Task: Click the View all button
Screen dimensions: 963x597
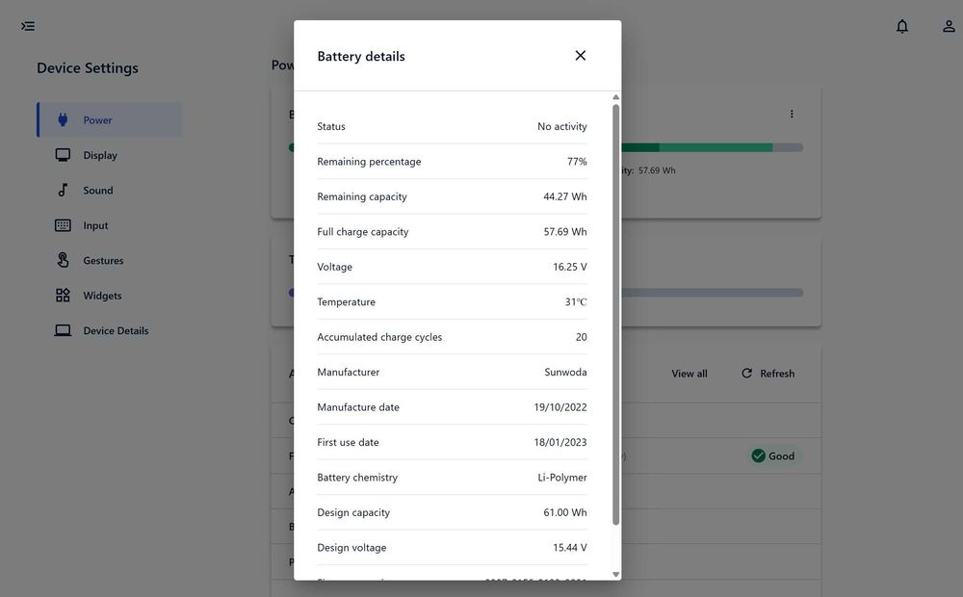Action: pos(690,374)
